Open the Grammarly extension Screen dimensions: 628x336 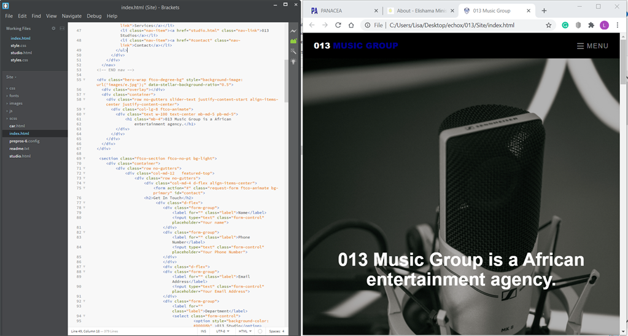565,25
